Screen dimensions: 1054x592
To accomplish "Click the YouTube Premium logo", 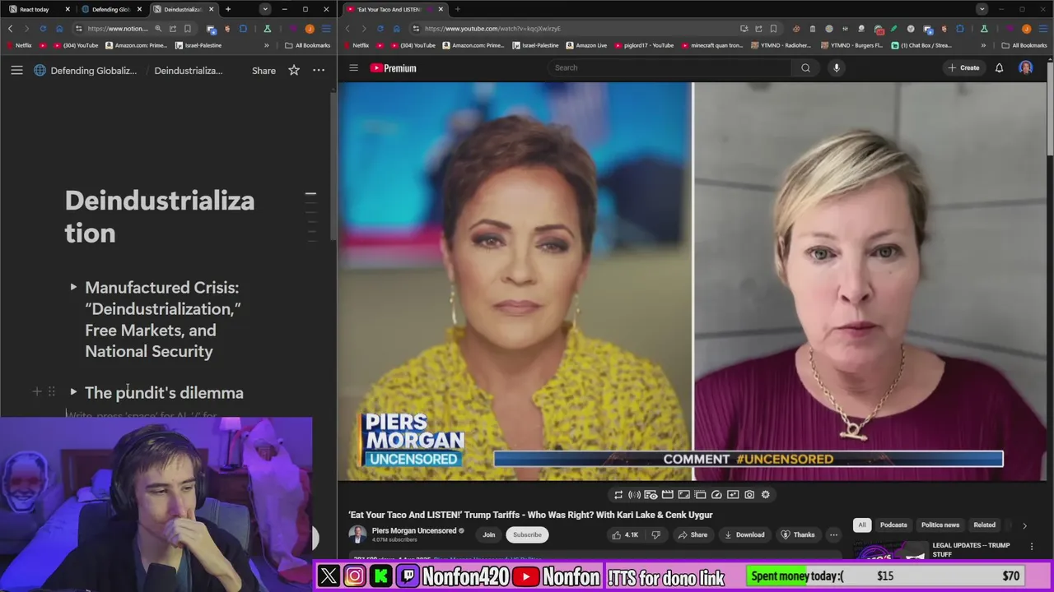I will pyautogui.click(x=393, y=68).
